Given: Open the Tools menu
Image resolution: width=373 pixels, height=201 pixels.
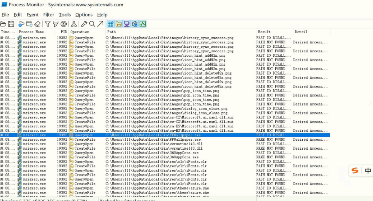Looking at the screenshot, I should pyautogui.click(x=65, y=15).
